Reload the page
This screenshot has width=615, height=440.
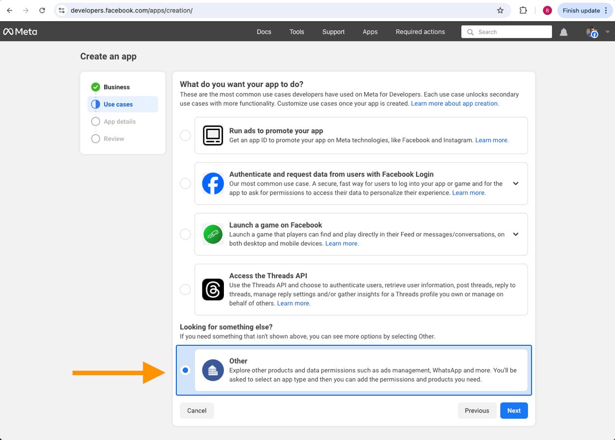coord(42,11)
